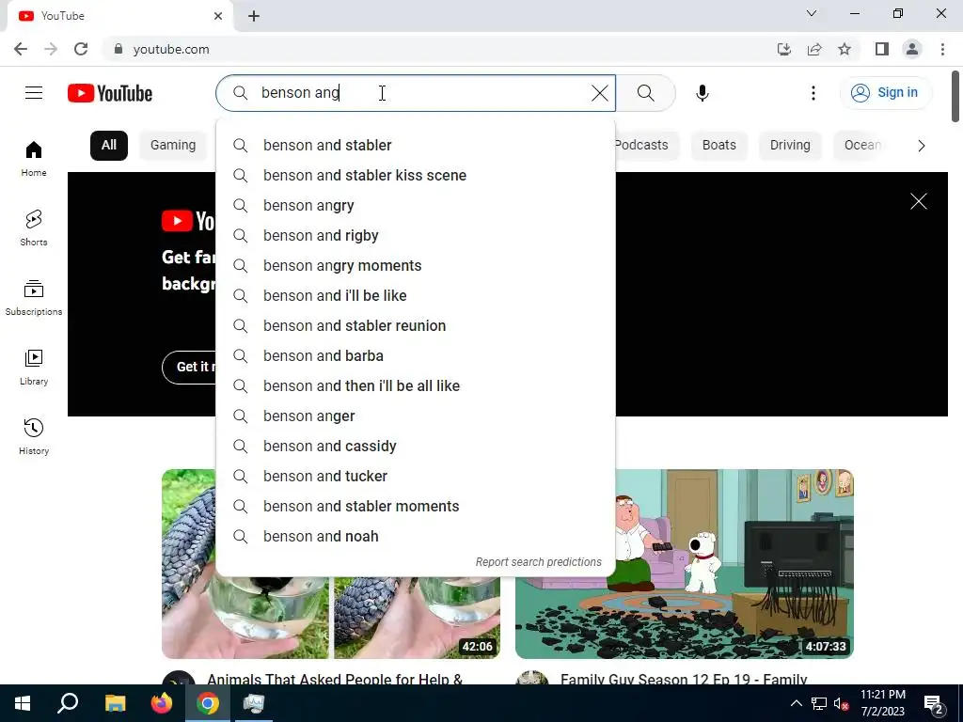This screenshot has height=722, width=963.
Task: Start voice search with the microphone
Action: (702, 93)
